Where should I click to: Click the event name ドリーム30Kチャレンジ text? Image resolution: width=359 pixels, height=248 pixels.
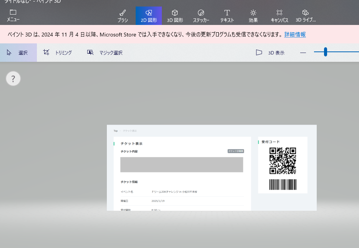click(174, 192)
